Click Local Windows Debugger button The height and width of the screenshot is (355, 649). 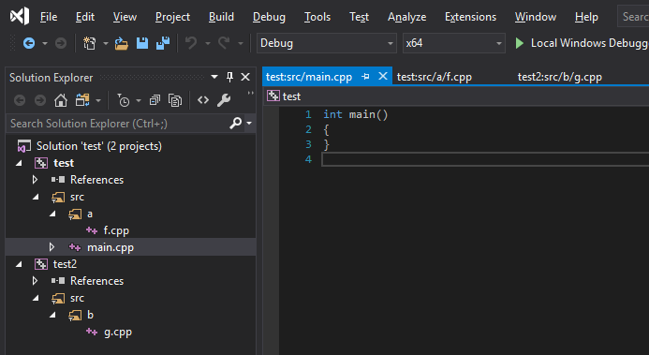582,43
